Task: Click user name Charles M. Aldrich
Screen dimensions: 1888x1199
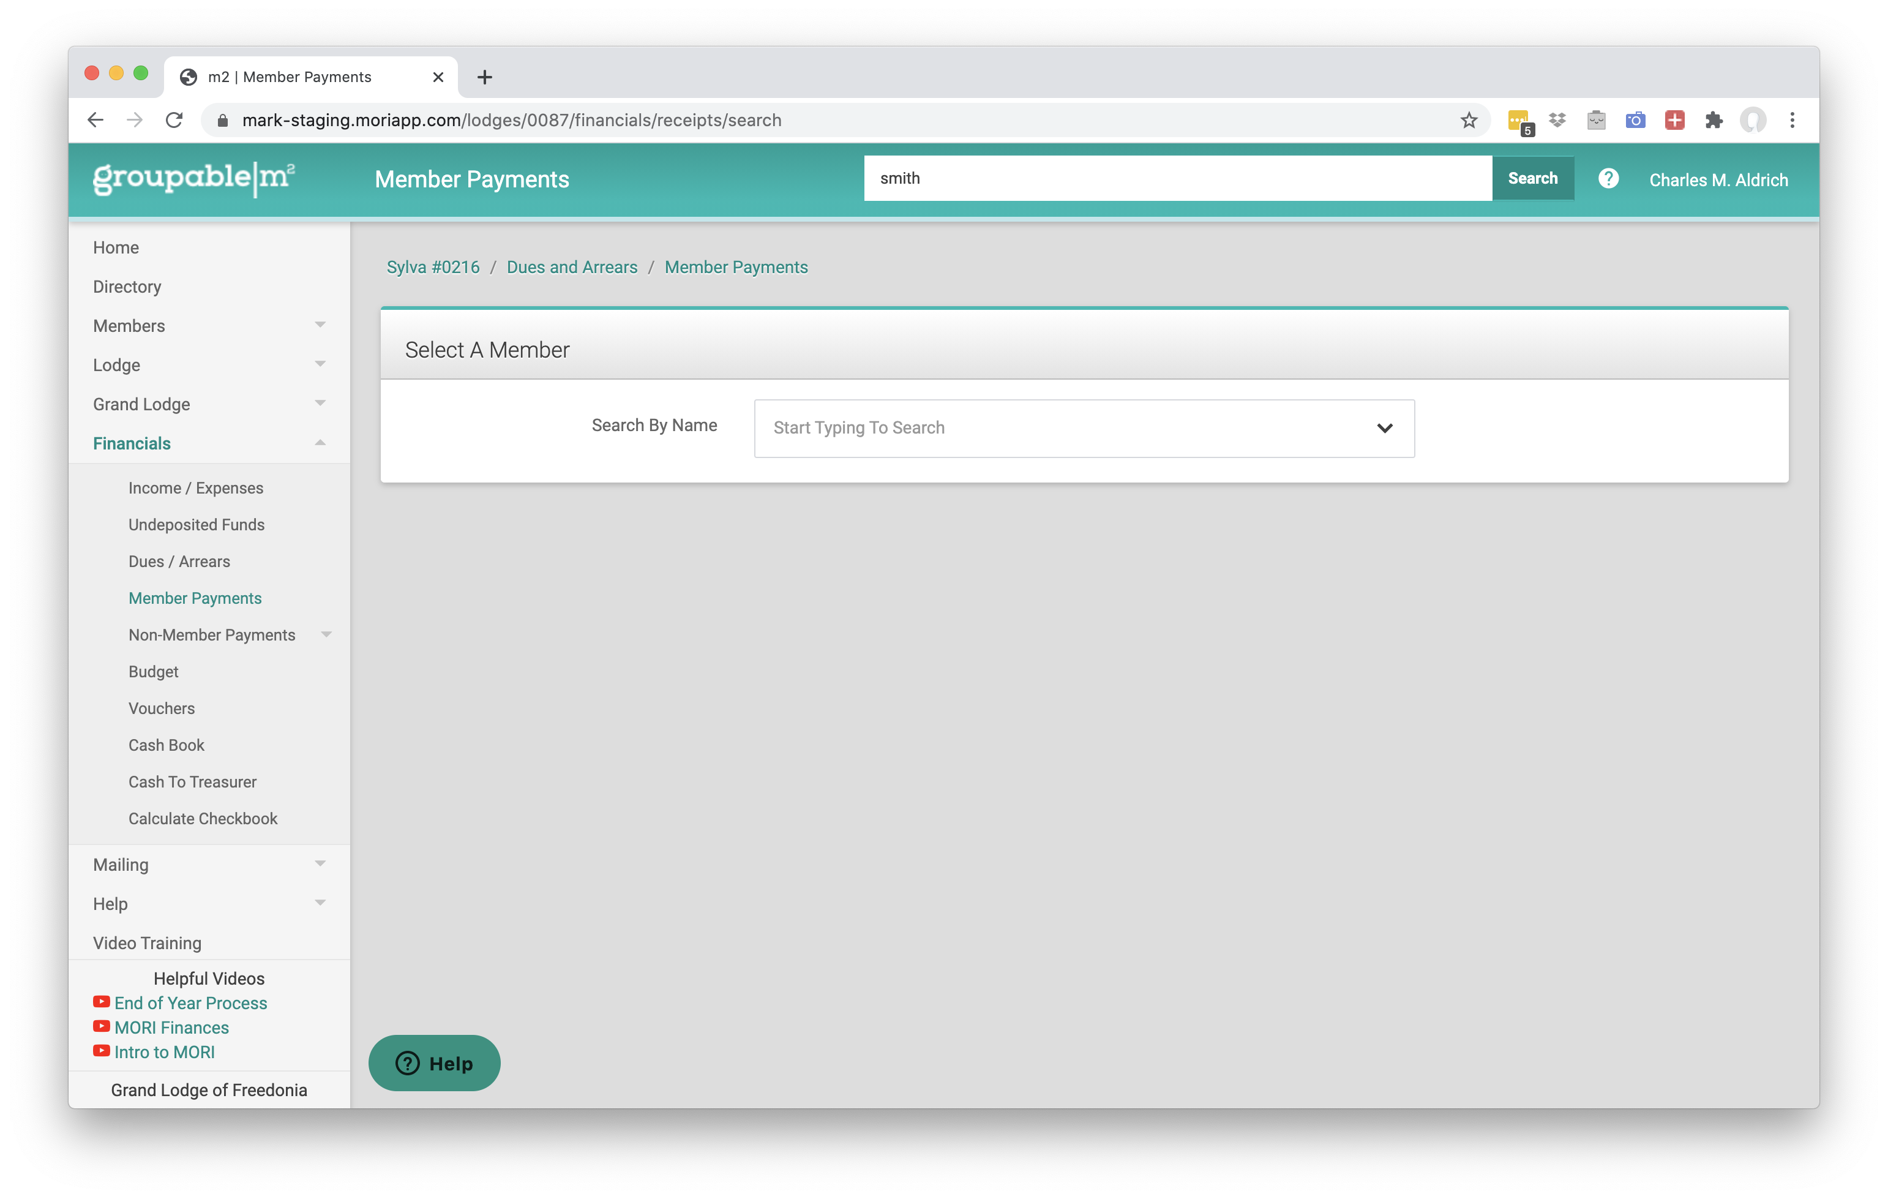Action: (1718, 179)
